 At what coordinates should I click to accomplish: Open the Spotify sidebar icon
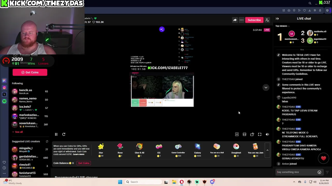click(x=4, y=102)
